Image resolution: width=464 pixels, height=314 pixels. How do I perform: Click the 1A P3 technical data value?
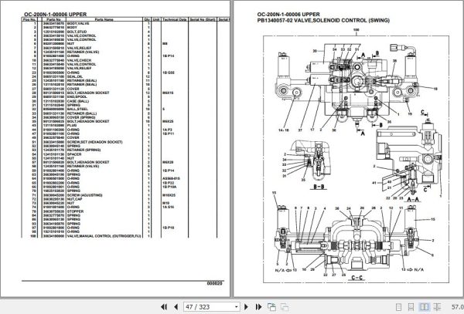(x=167, y=130)
